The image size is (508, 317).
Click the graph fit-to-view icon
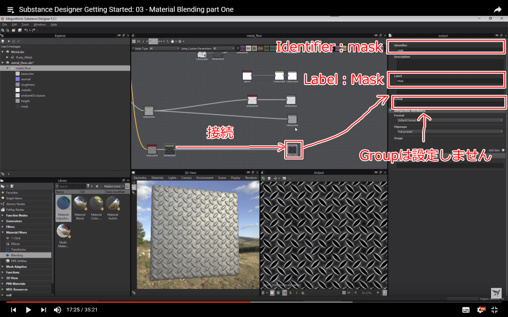(134, 41)
